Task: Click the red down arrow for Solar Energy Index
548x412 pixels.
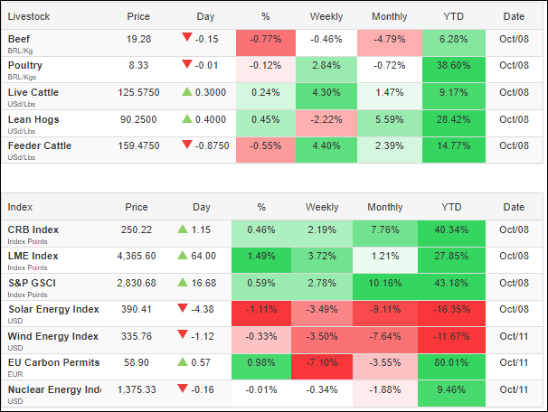Action: (182, 311)
